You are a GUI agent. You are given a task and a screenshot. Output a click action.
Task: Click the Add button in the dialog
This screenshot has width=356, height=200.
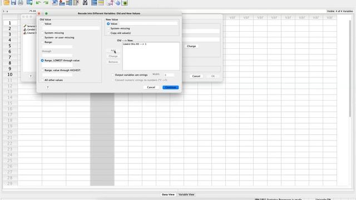[x=113, y=51]
